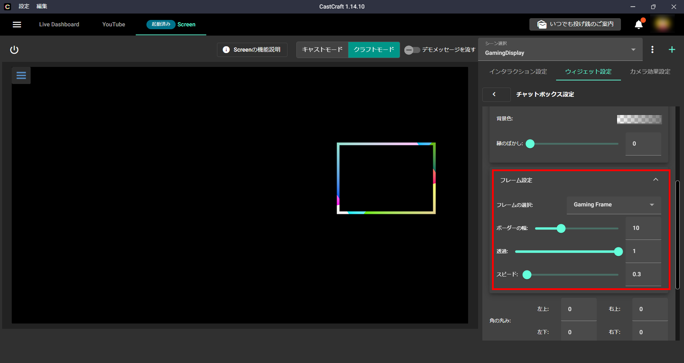Open the Screen feature explanation
The height and width of the screenshot is (363, 684).
[252, 50]
